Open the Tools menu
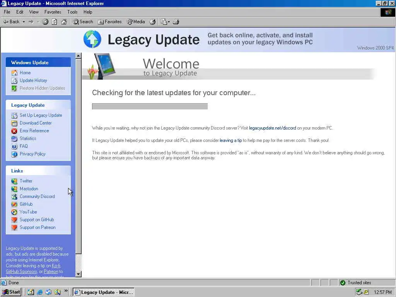This screenshot has width=396, height=297. (x=72, y=12)
